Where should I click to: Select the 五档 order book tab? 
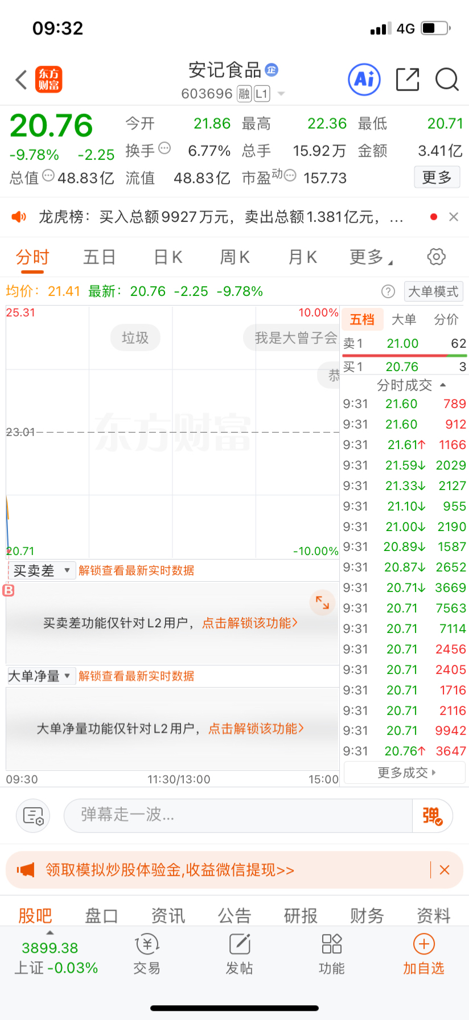tap(362, 320)
